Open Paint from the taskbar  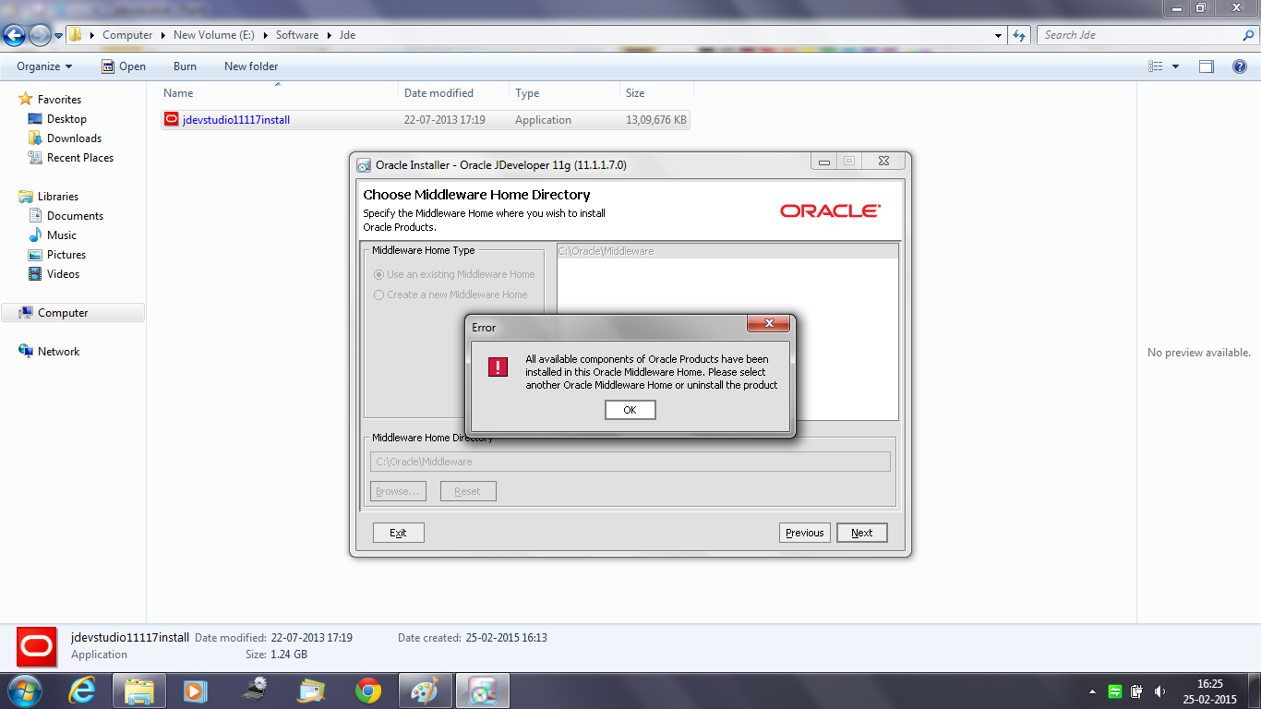425,691
